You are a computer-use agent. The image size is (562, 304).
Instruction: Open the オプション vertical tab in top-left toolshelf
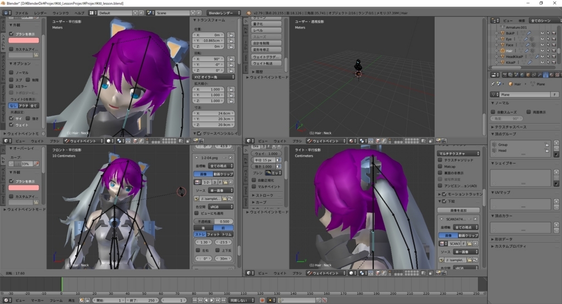pos(4,42)
